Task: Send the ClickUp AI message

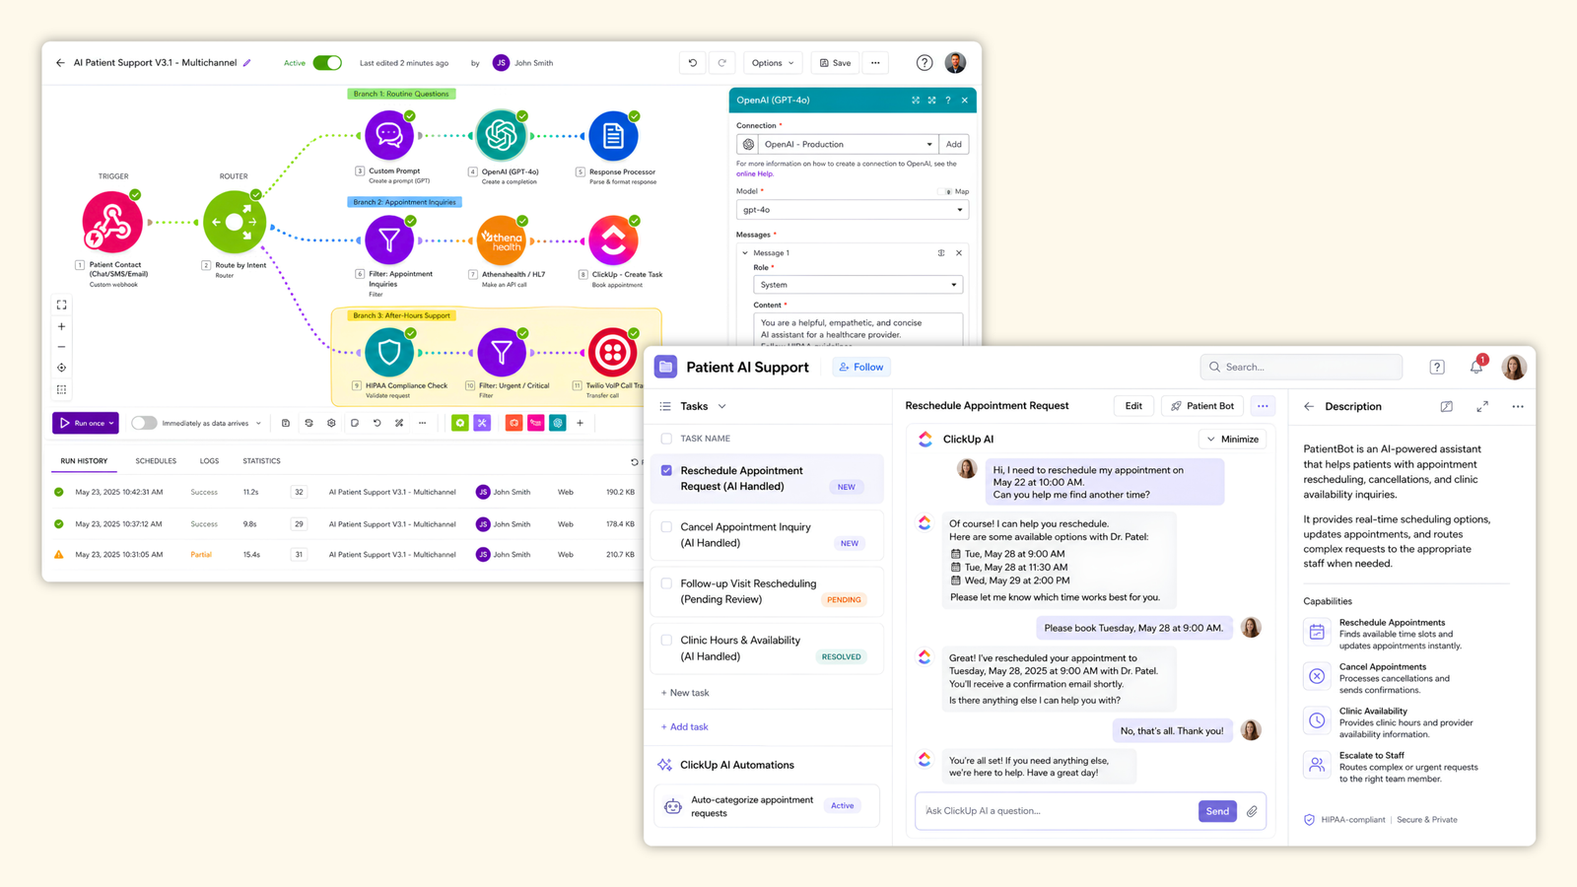Action: (1217, 811)
